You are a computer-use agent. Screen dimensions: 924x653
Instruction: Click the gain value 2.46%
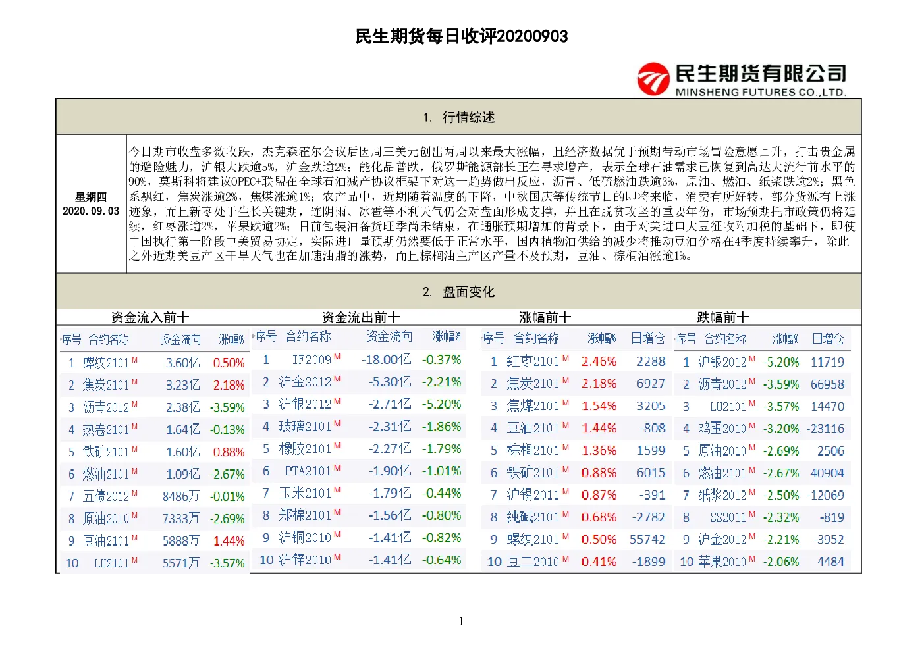[599, 361]
